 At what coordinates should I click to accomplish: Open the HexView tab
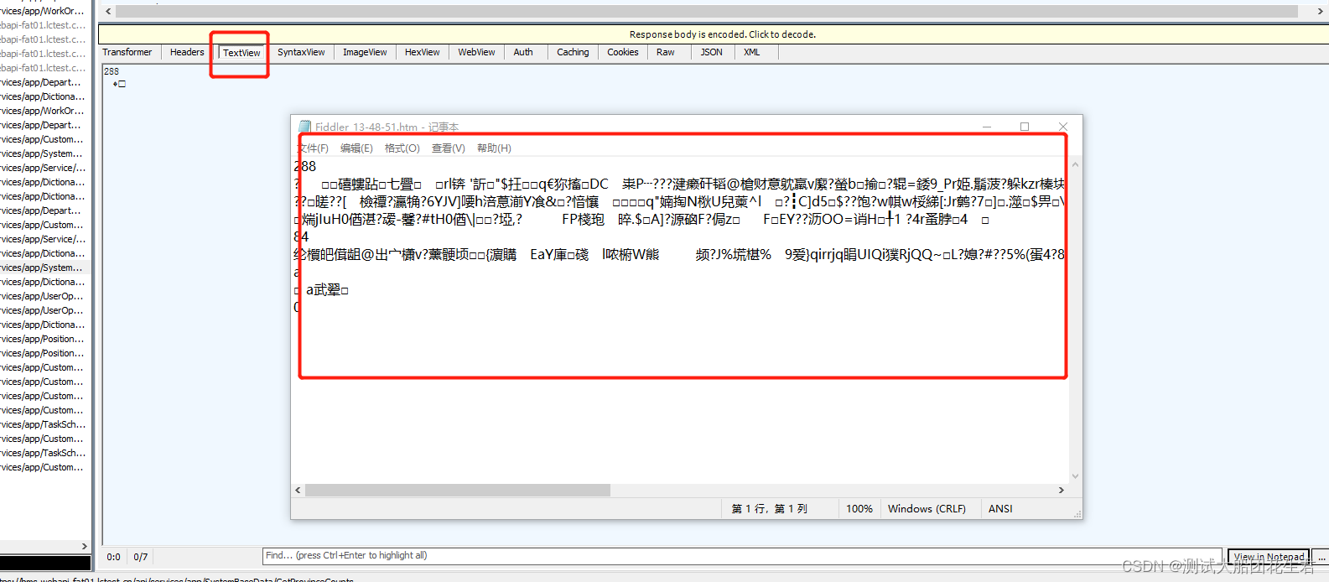click(x=422, y=52)
